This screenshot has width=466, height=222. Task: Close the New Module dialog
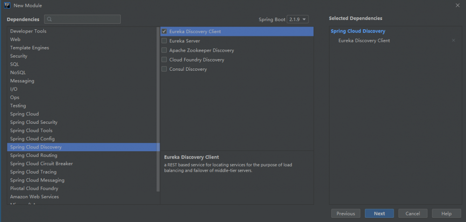pyautogui.click(x=457, y=5)
